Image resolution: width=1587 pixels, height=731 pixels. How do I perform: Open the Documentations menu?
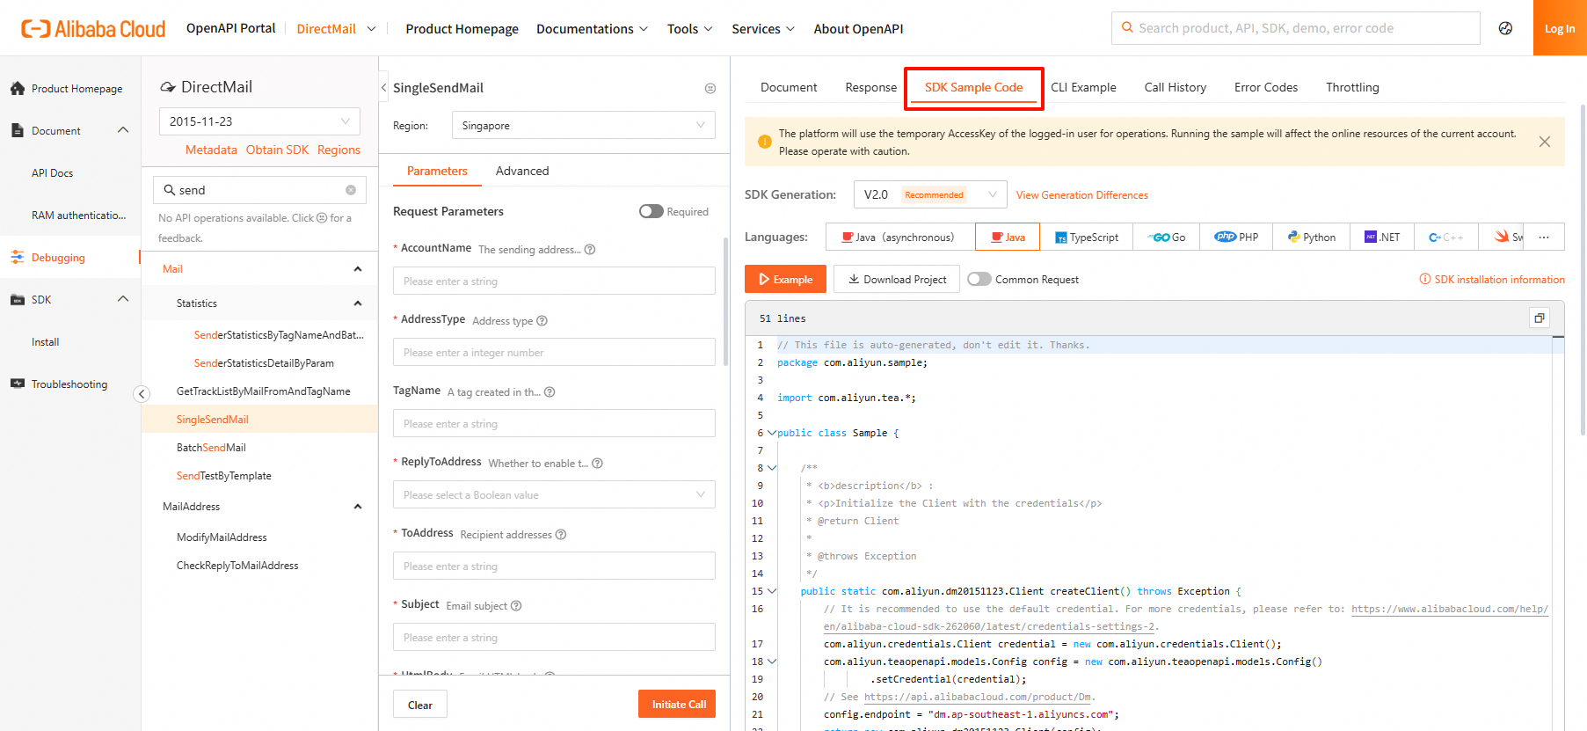[x=593, y=29]
